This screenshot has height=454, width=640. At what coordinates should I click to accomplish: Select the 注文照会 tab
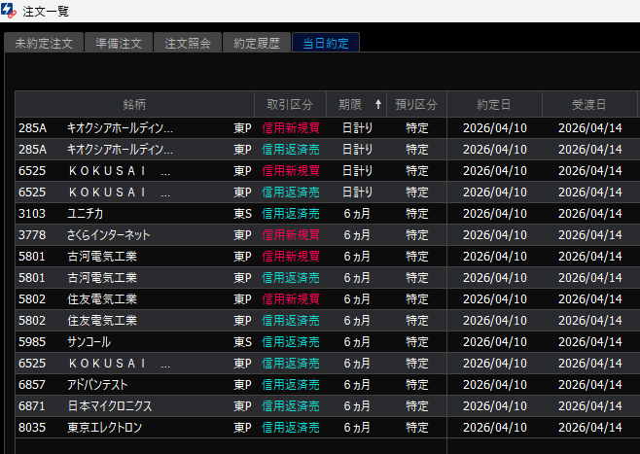tap(187, 44)
